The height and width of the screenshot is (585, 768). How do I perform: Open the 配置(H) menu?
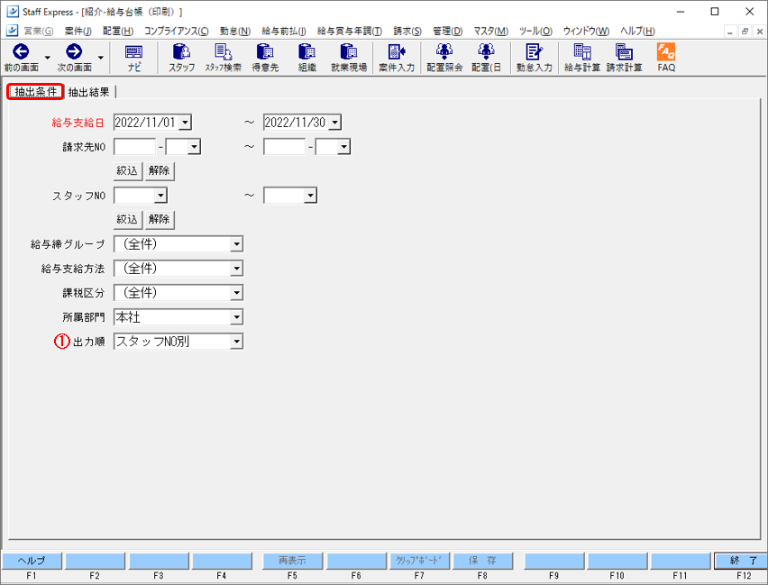click(118, 31)
